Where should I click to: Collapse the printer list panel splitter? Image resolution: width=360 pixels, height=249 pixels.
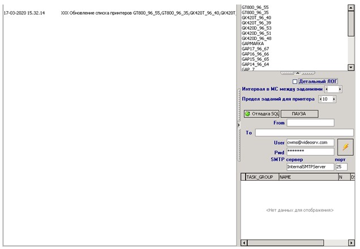point(298,73)
